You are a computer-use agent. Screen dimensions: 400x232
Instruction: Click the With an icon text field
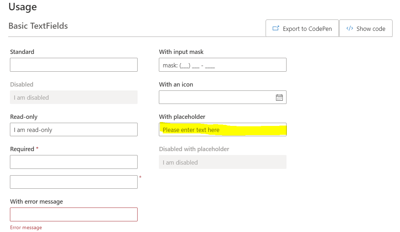[x=223, y=97]
